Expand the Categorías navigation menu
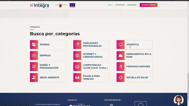Viewport: 189px width, 106px height. pos(120,5)
